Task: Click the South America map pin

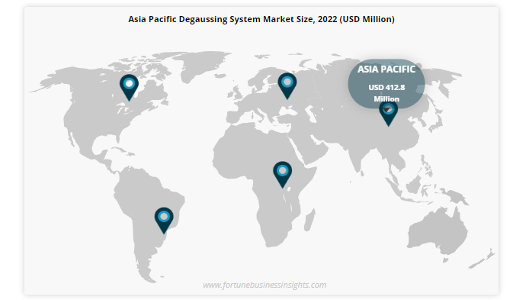Action: (164, 220)
